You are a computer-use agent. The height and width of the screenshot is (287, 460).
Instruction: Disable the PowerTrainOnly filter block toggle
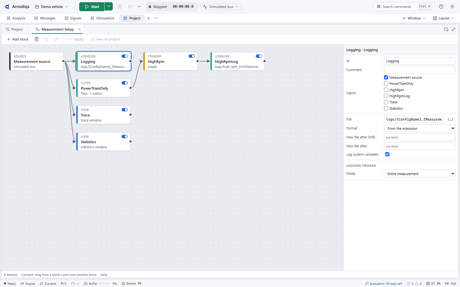125,83
